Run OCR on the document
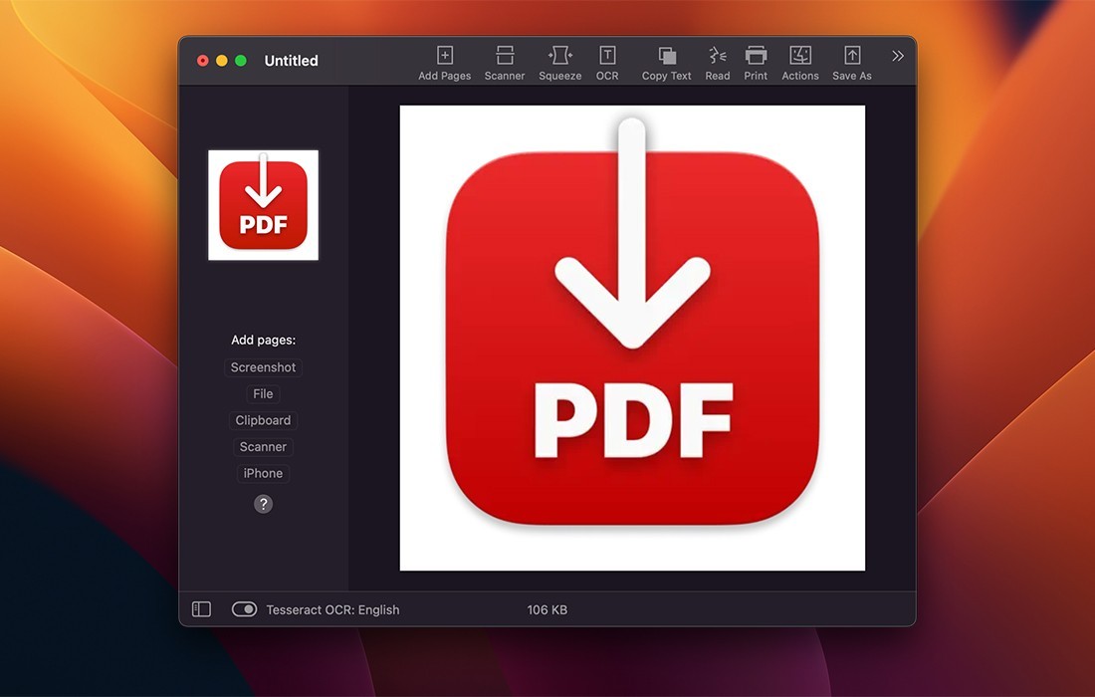Viewport: 1095px width, 697px height. coord(607,62)
